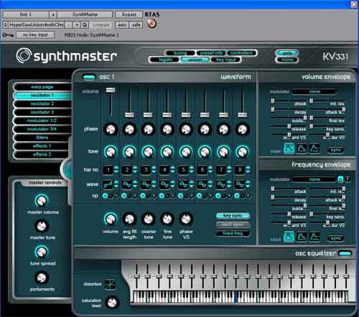
Task: Enable the fixed freq option
Action: click(x=233, y=233)
